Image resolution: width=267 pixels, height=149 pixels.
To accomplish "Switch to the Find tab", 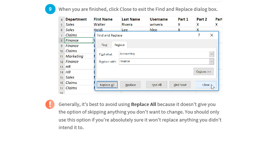I will [104, 45].
